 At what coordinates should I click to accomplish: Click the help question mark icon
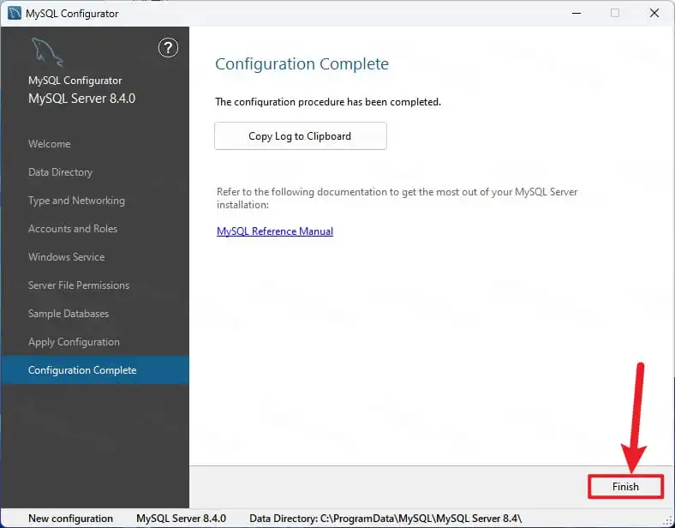coord(168,48)
